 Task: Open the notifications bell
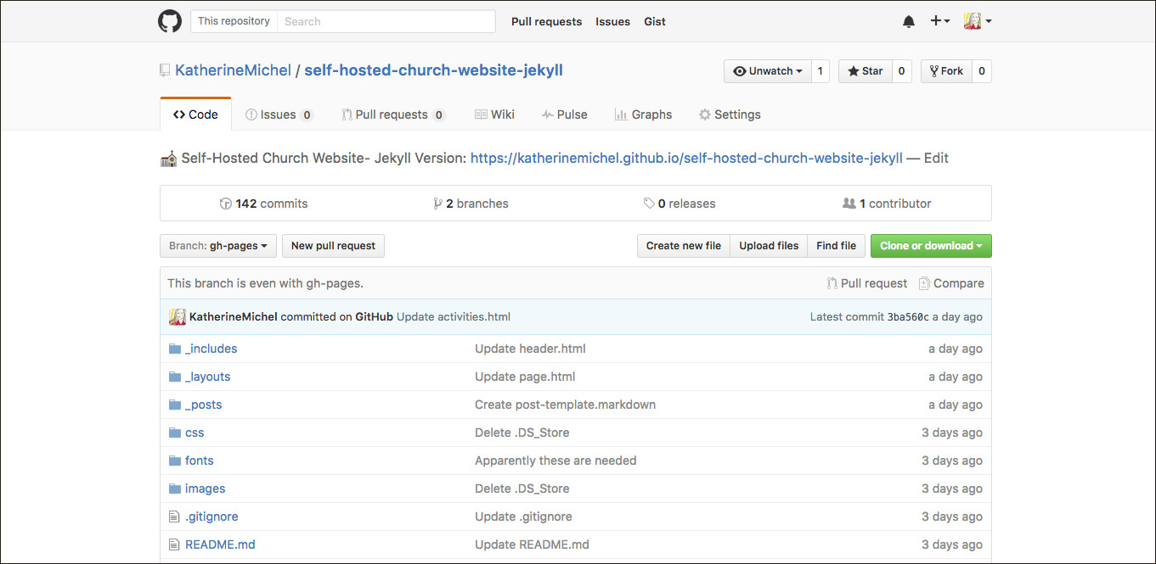coord(909,22)
